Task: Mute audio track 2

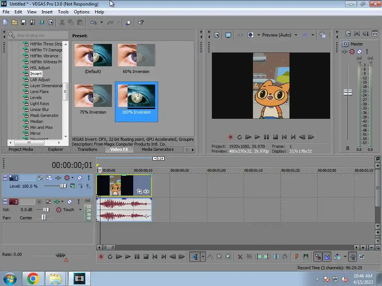Action: (x=69, y=201)
